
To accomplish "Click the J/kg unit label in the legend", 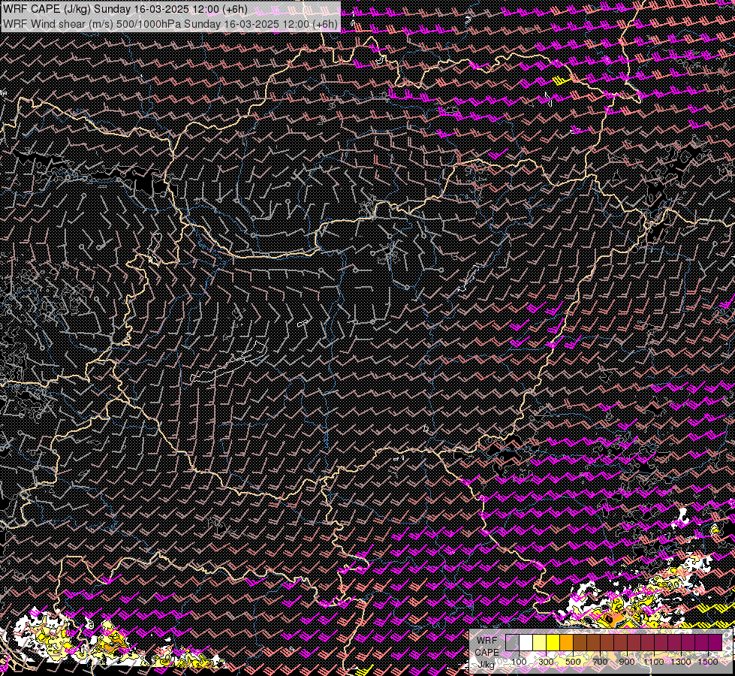I will (486, 664).
